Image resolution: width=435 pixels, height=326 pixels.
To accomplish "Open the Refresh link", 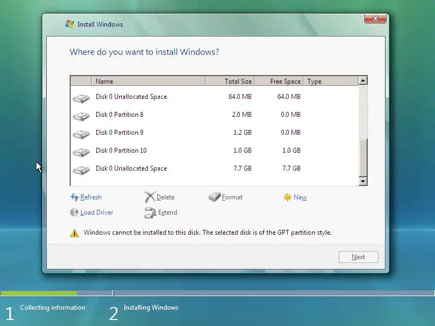I will pyautogui.click(x=91, y=197).
